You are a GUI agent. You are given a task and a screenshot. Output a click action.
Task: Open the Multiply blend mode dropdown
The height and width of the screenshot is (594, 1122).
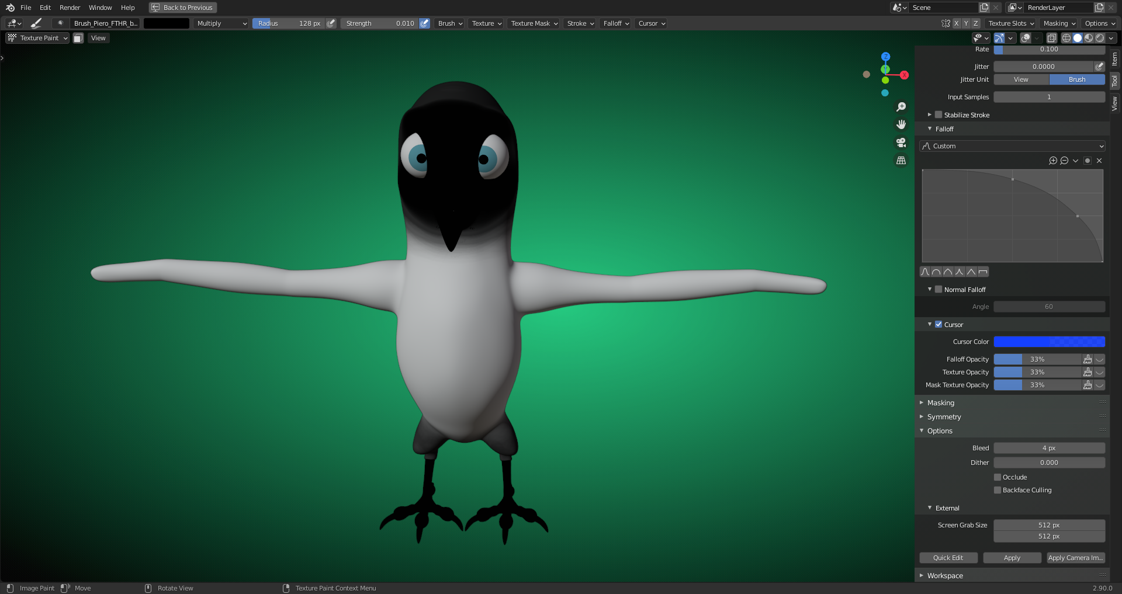pos(221,23)
